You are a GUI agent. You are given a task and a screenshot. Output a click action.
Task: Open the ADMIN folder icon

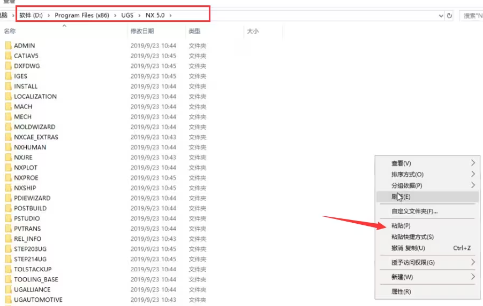pos(9,46)
